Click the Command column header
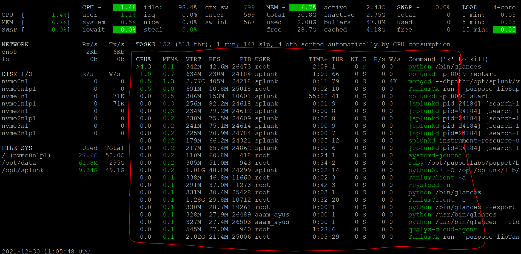The image size is (521, 254). (422, 59)
